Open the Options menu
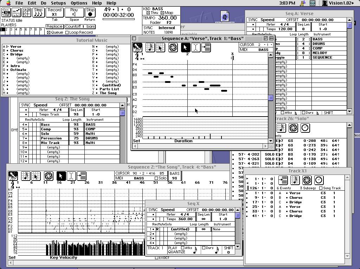The image size is (360, 269). [79, 3]
